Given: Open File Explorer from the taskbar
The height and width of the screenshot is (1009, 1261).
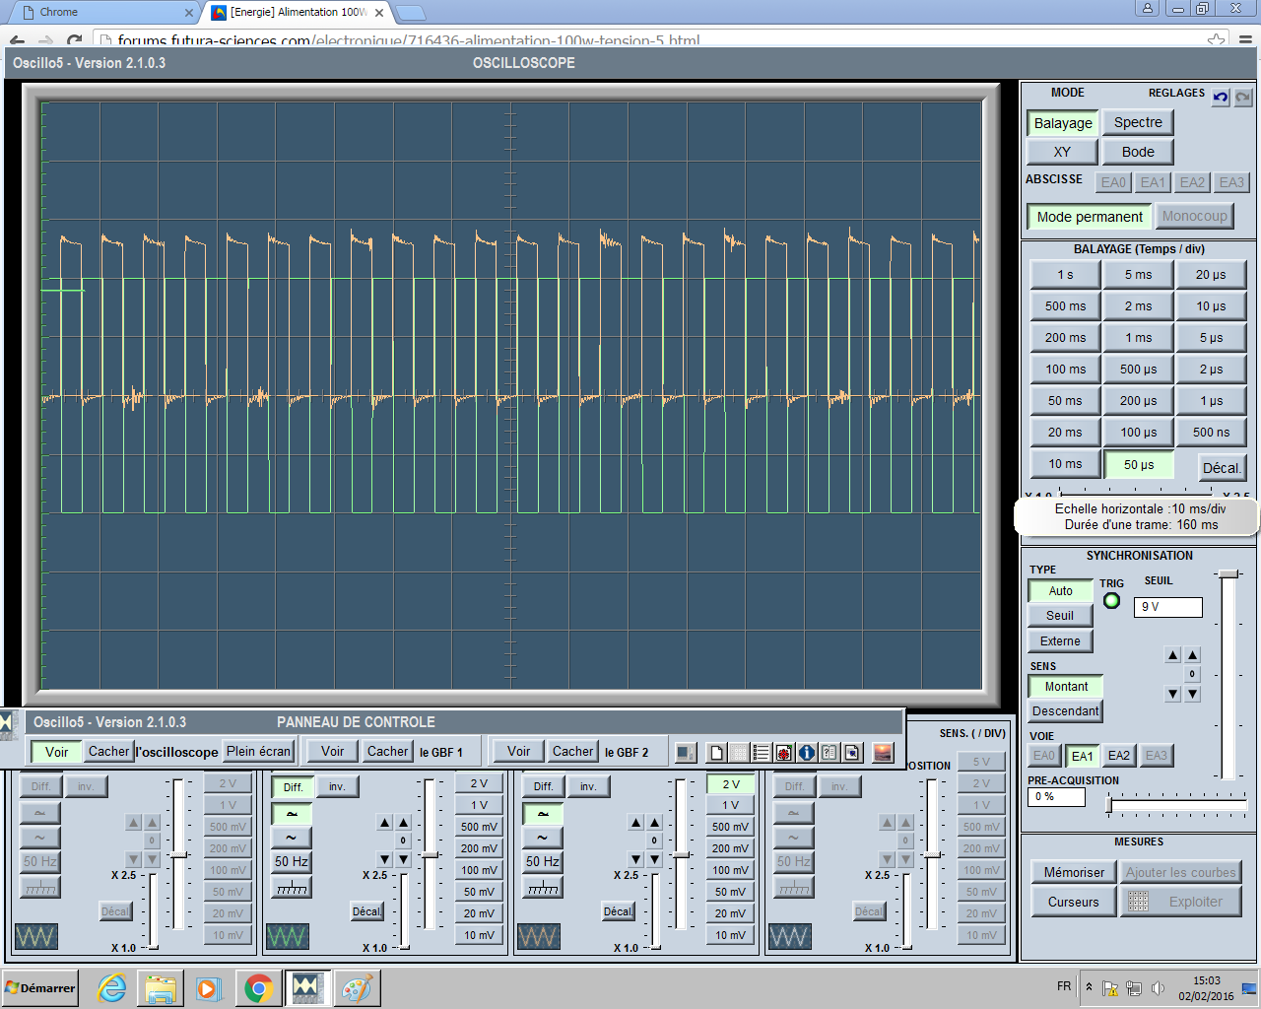Looking at the screenshot, I should click(161, 987).
